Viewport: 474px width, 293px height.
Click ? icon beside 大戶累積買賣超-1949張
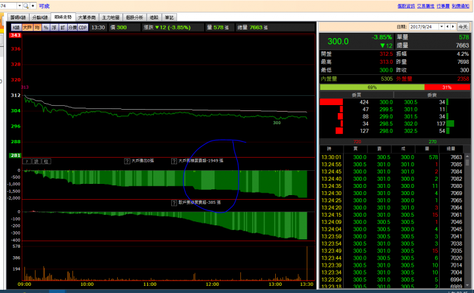[174, 161]
